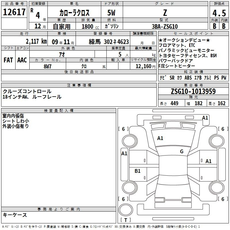Click the [T] spare tire marker
This screenshot has width=230, height=230.
[126, 220]
